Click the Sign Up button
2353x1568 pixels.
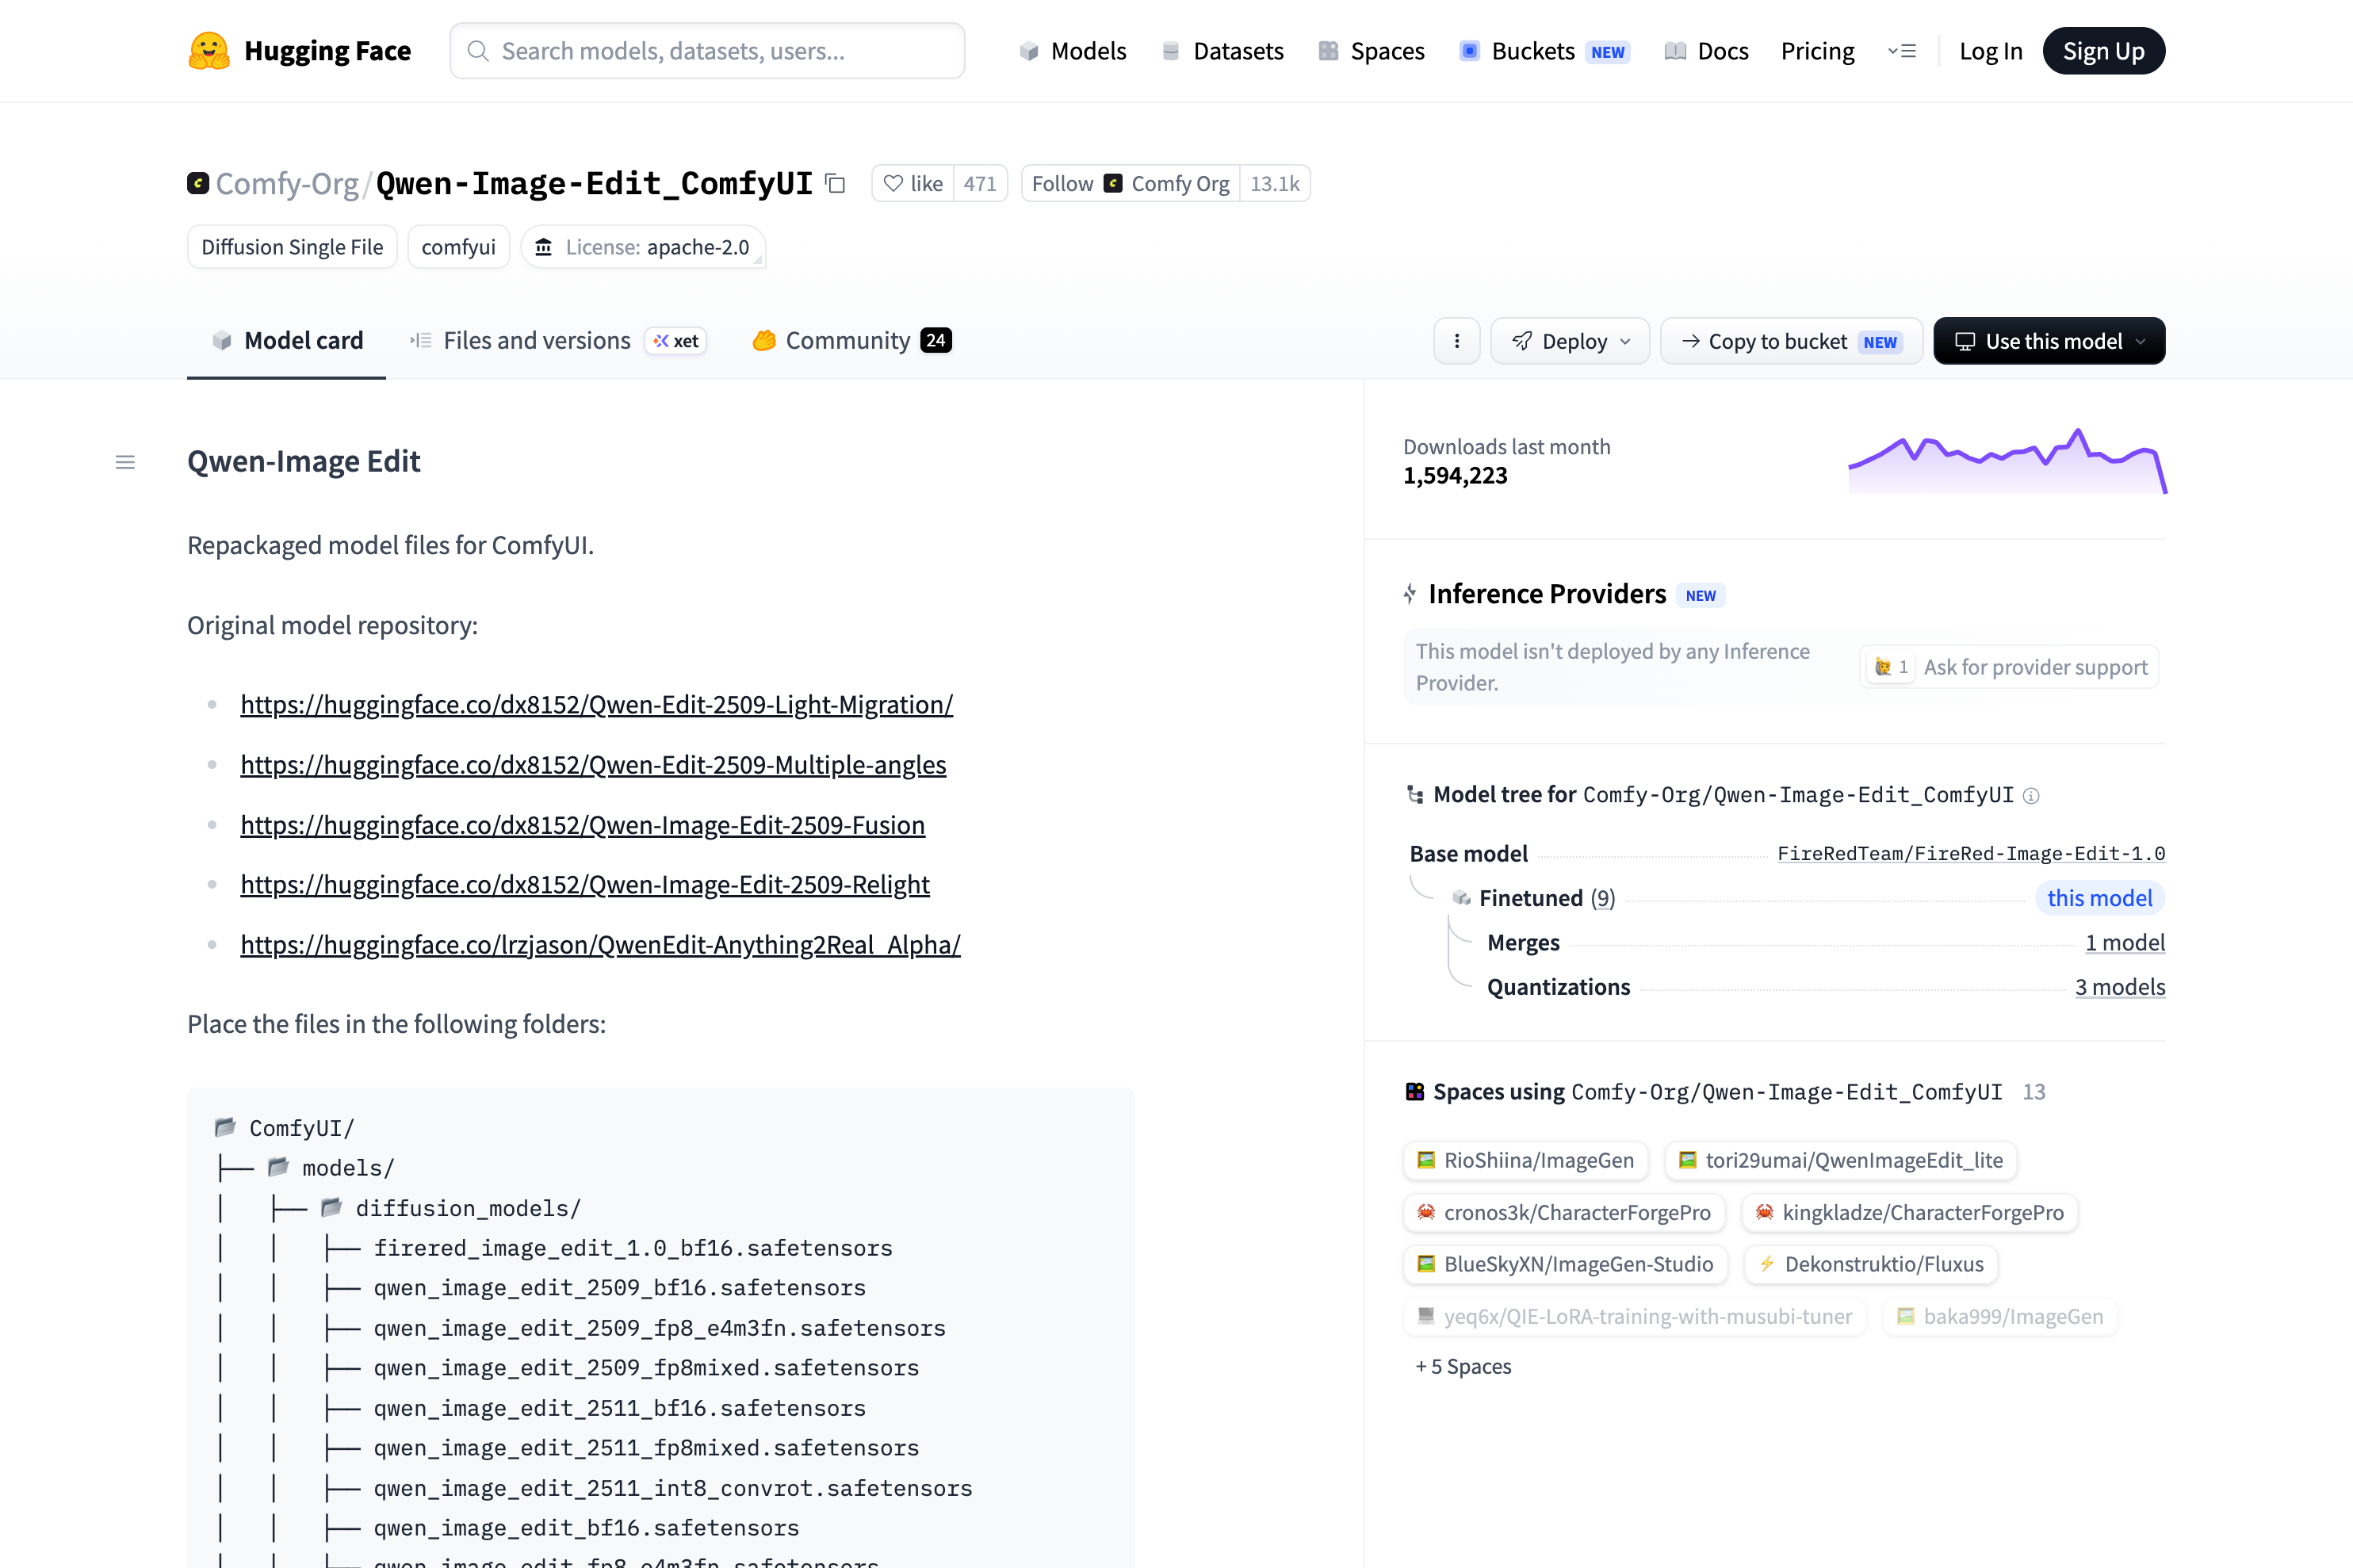point(2103,51)
